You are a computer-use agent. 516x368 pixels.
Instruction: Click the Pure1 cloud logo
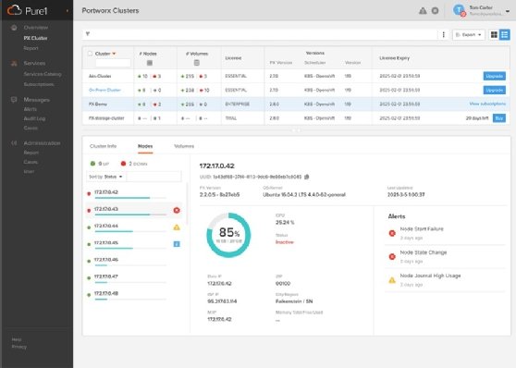[14, 10]
